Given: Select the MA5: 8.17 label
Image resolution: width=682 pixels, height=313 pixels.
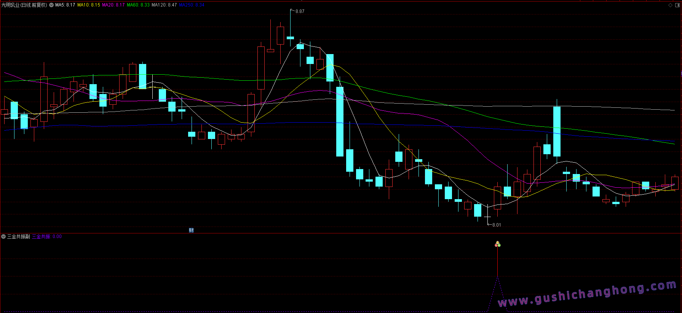Looking at the screenshot, I should (x=65, y=5).
